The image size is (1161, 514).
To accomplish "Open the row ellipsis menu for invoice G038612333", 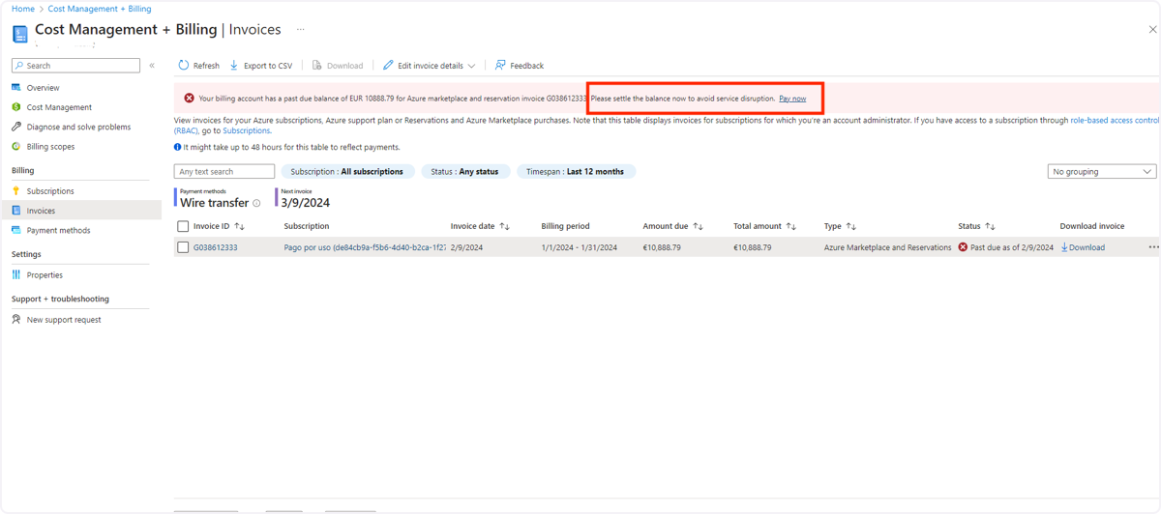I will click(x=1153, y=247).
